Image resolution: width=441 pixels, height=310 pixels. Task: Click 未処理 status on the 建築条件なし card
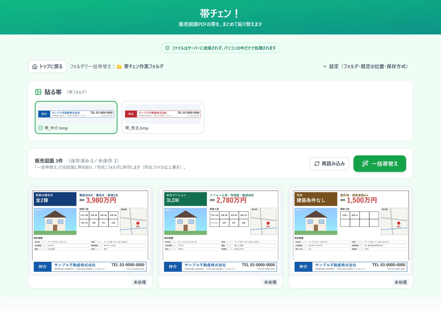400,282
